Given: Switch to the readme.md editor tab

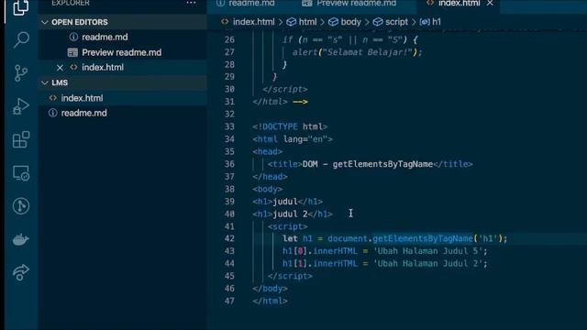Looking at the screenshot, I should (247, 3).
